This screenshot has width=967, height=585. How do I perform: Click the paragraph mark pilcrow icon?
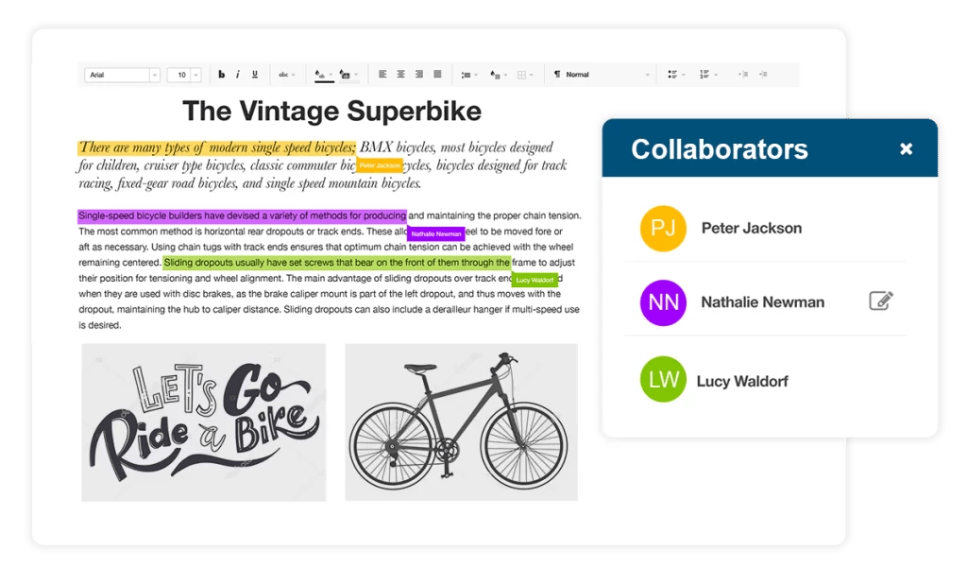coord(557,75)
